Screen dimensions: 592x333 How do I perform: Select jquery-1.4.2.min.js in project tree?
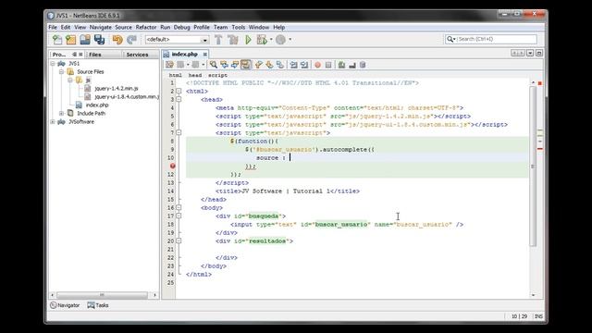pyautogui.click(x=117, y=89)
